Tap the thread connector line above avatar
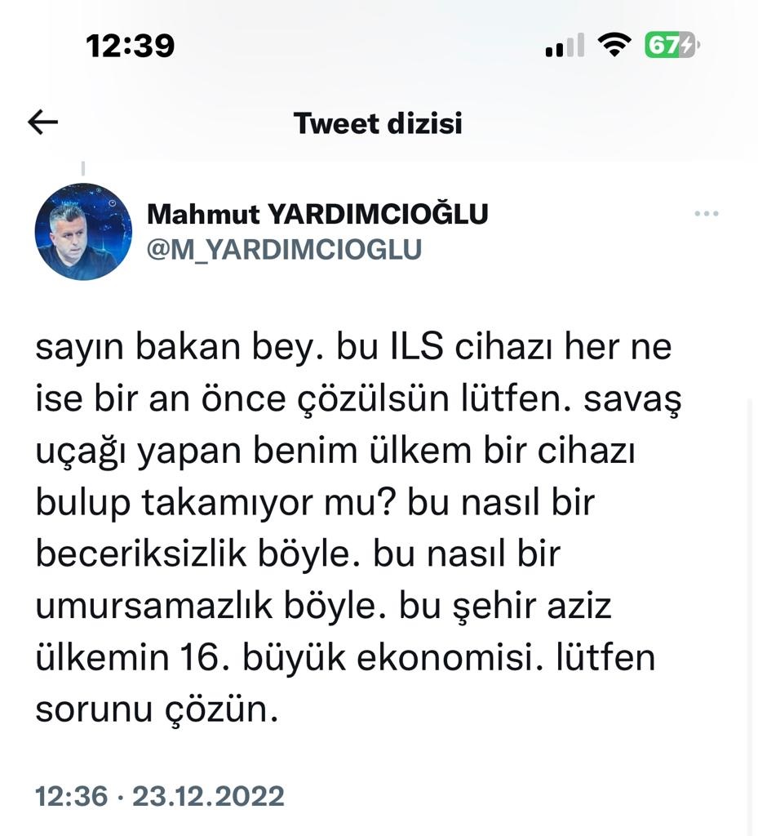Screen dimensions: 758x836 [83, 169]
